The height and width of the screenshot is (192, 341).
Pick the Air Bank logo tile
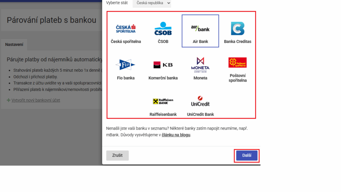click(x=200, y=29)
